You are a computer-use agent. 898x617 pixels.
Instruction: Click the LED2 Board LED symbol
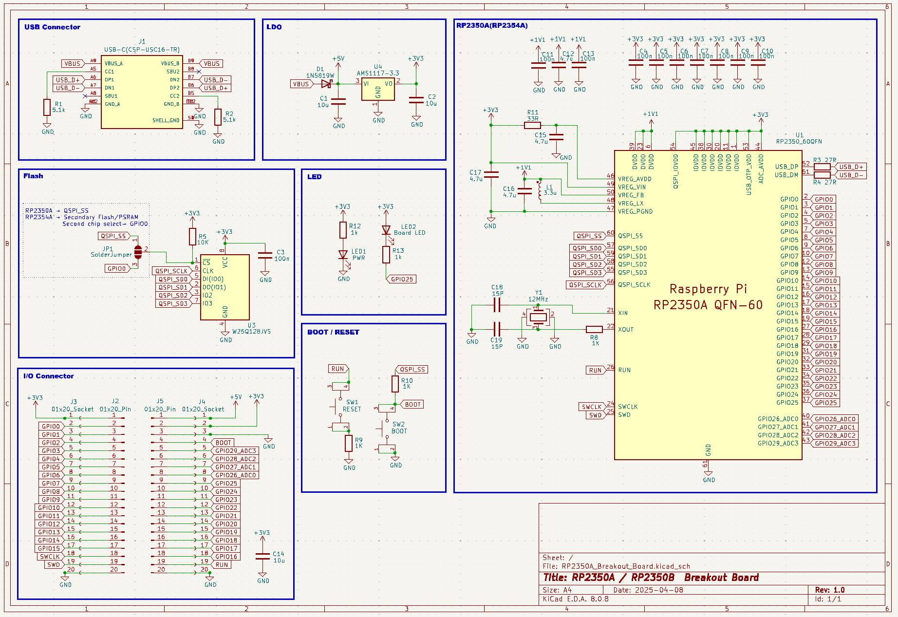tap(386, 230)
